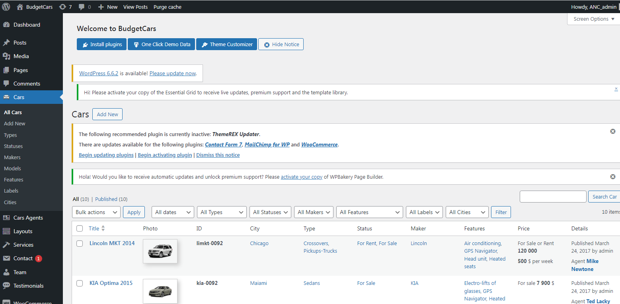
Task: Click Purge cache in admin bar
Action: [168, 7]
